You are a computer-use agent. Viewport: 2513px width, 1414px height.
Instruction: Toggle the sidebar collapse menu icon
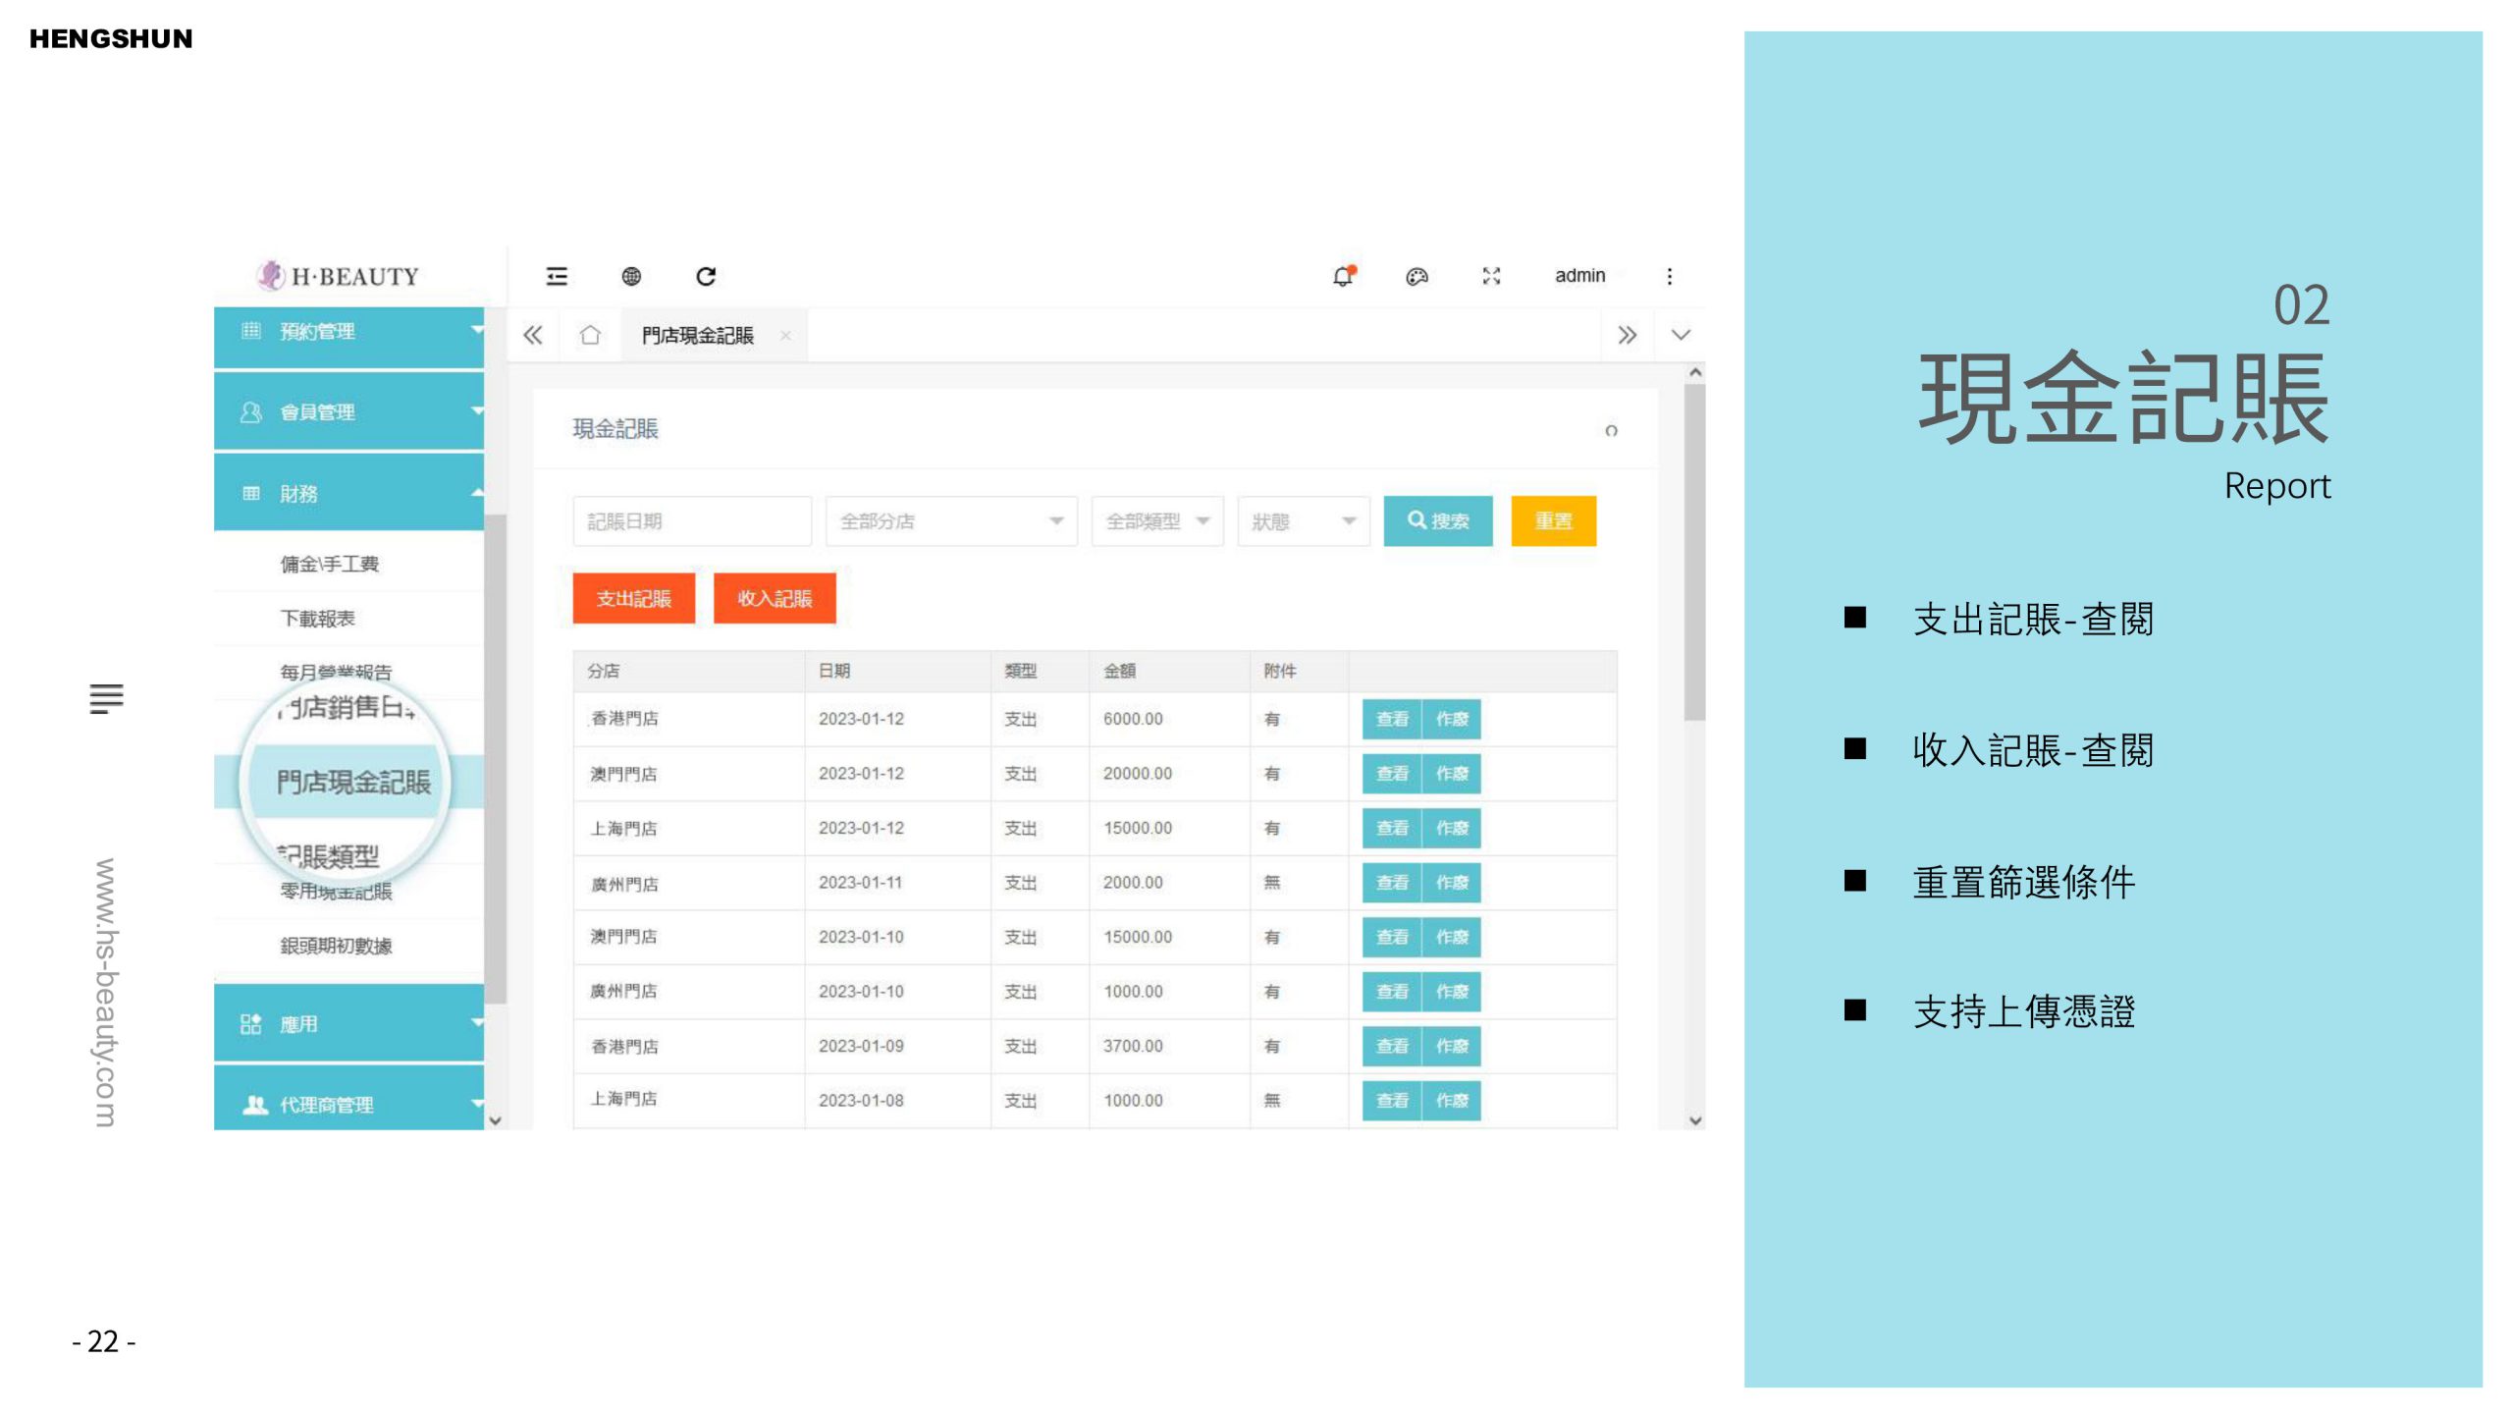[x=557, y=276]
